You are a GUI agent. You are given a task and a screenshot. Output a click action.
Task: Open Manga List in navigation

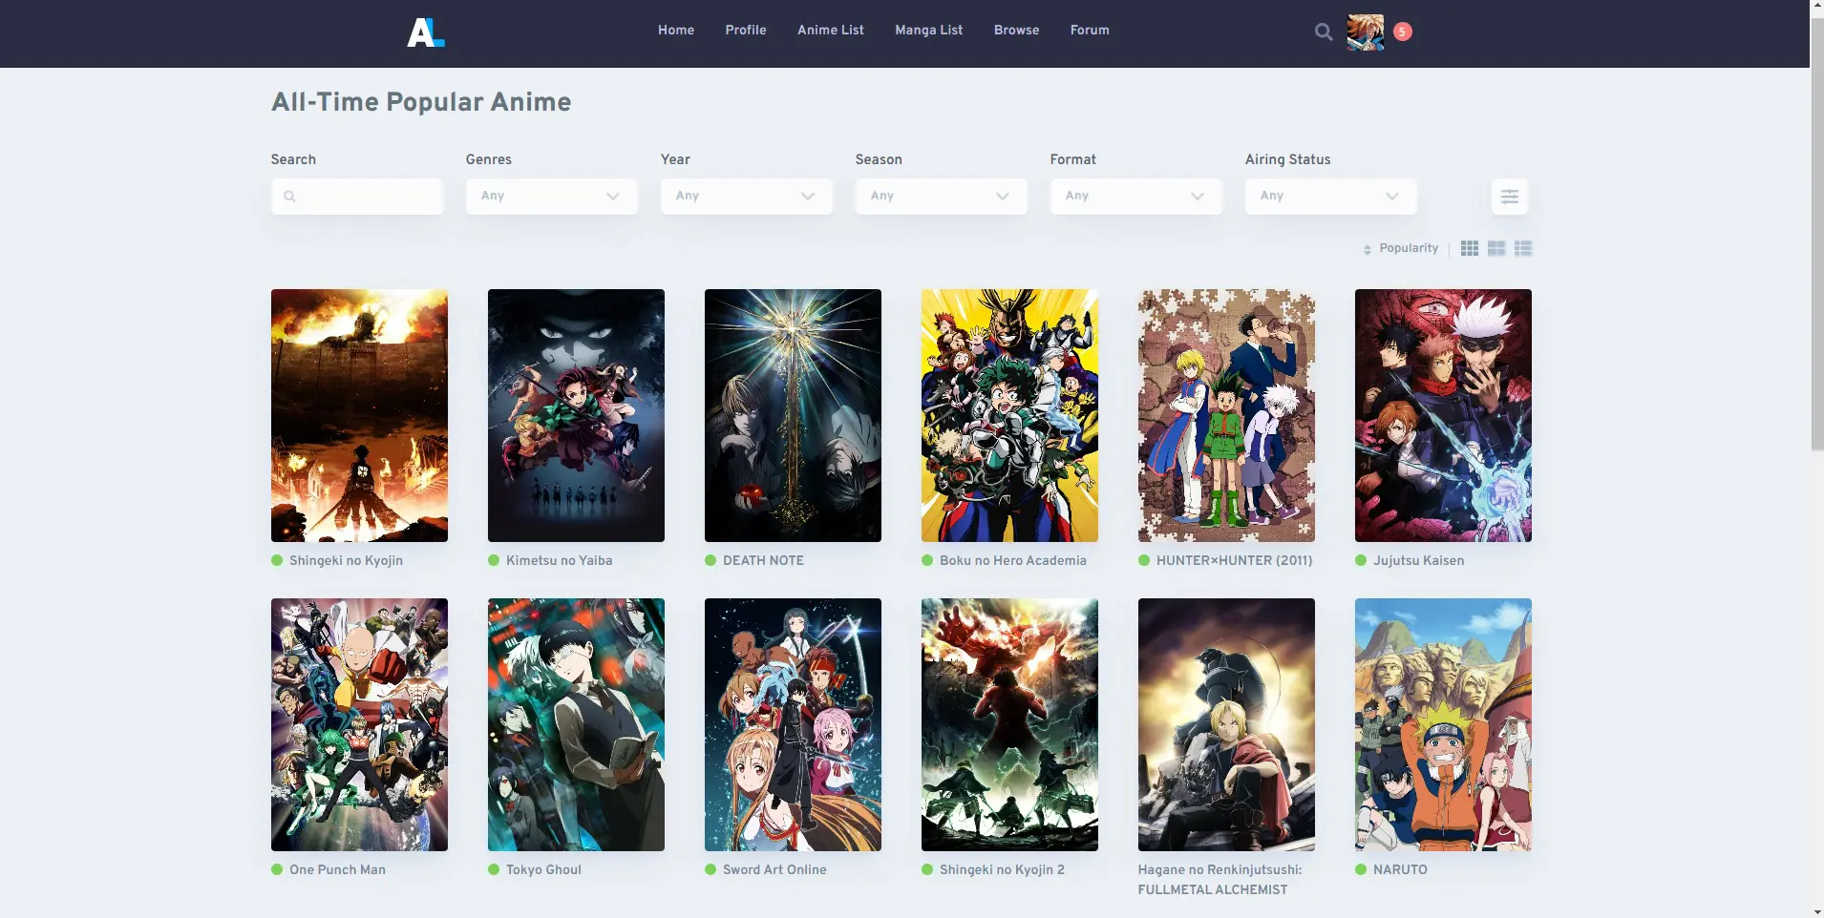coord(929,31)
